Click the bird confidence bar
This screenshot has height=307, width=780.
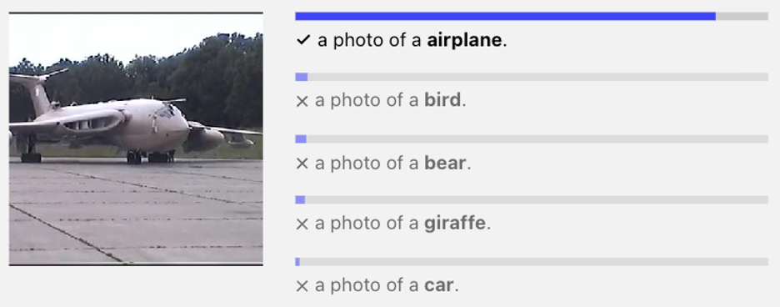[532, 77]
